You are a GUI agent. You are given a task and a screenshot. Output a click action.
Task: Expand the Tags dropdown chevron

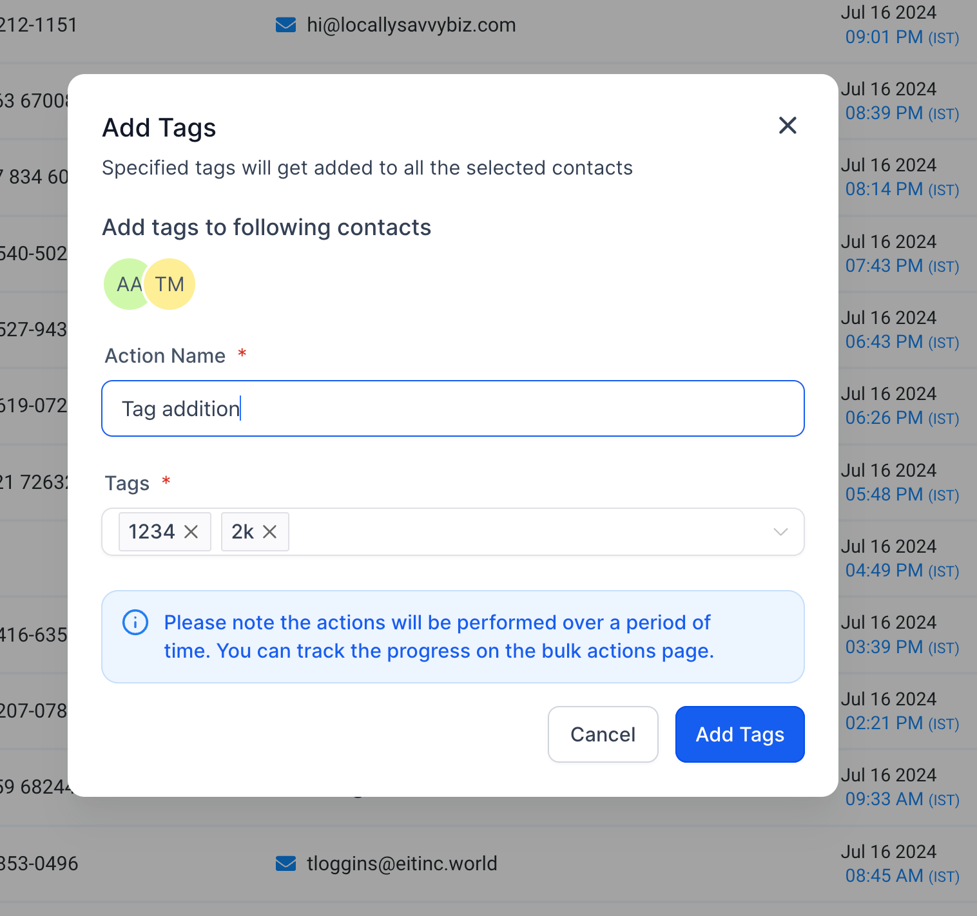(780, 532)
